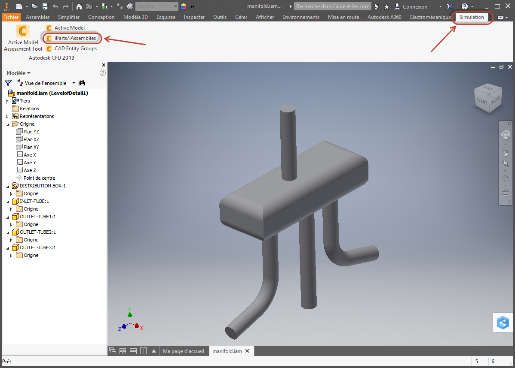Open the Autodesk Exchange X icon
This screenshot has width=515, height=368.
point(450,6)
